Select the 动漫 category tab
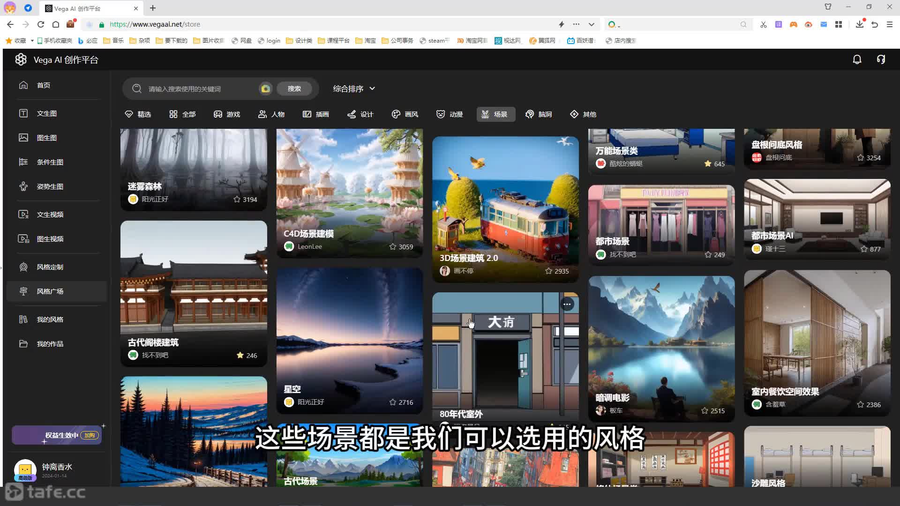The image size is (900, 506). click(450, 114)
